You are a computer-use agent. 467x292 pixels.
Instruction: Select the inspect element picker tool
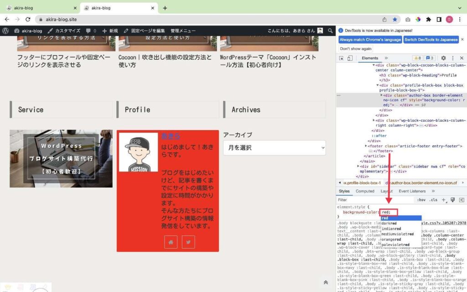tap(341, 58)
